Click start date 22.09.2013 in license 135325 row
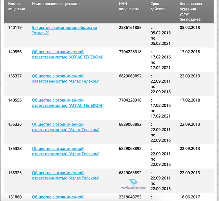Viewport: 219px width, 201px height. (190, 173)
